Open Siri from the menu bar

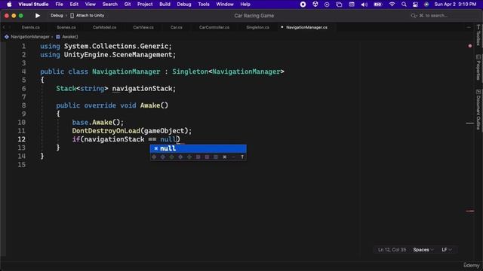tap(426, 5)
